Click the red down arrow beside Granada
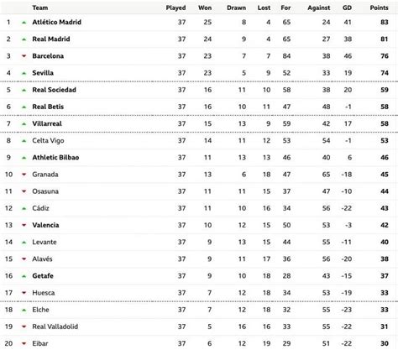Viewport: 398px width, 350px height. (x=24, y=175)
